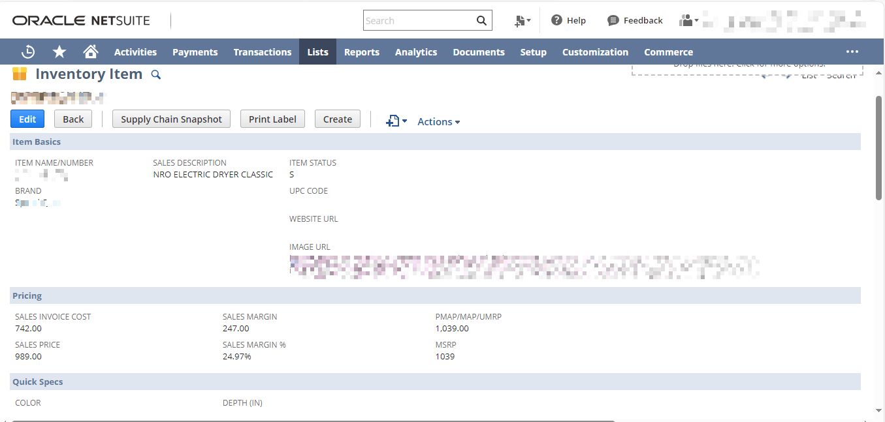Click the vertical page scrollbar
This screenshot has width=885, height=422.
[x=878, y=147]
